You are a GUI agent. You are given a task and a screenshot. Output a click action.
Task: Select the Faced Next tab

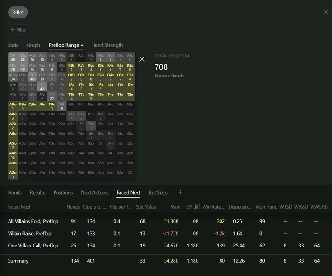129,192
